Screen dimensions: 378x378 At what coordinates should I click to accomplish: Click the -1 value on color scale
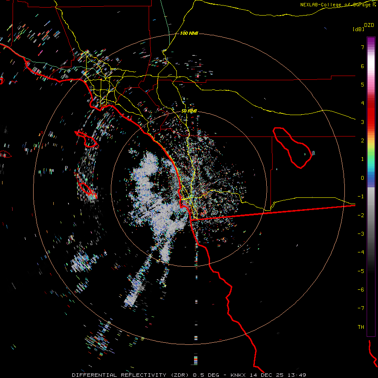point(361,197)
